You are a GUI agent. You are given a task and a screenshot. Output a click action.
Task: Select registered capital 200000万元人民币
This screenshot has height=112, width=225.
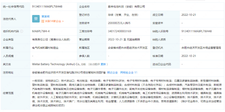pos(119,23)
